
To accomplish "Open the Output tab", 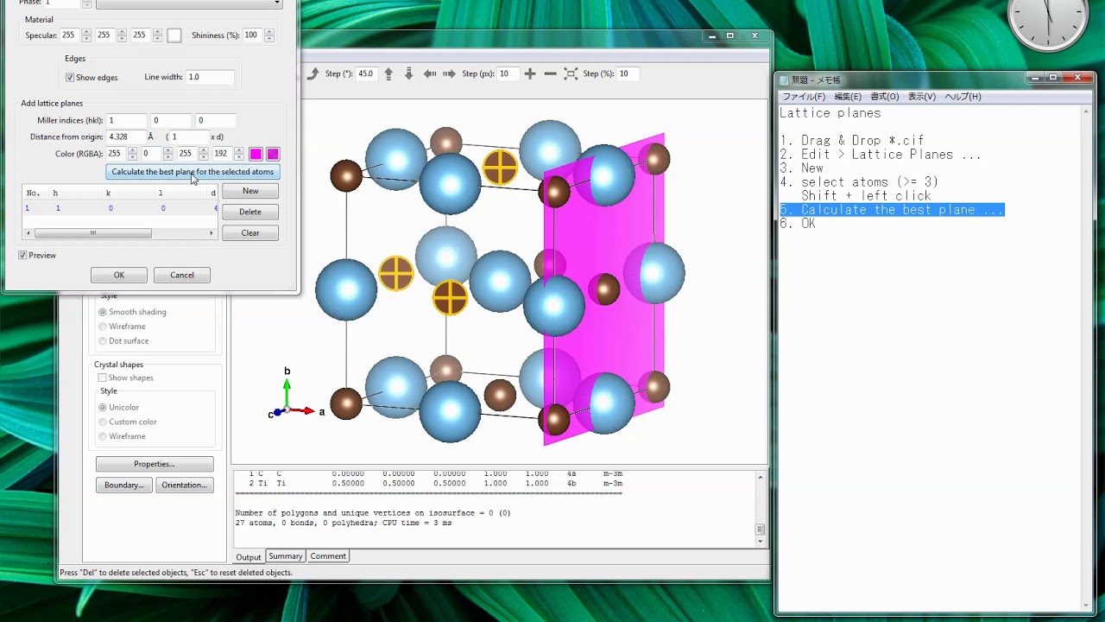I will [249, 557].
